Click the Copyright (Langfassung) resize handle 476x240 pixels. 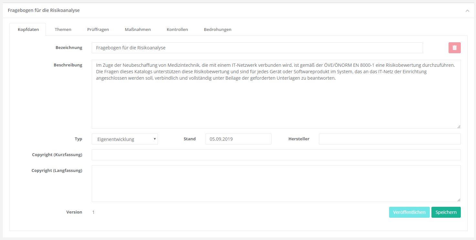pos(459,200)
